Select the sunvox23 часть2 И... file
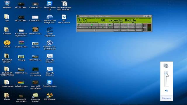This screenshot has width=187, height=105. point(21,98)
